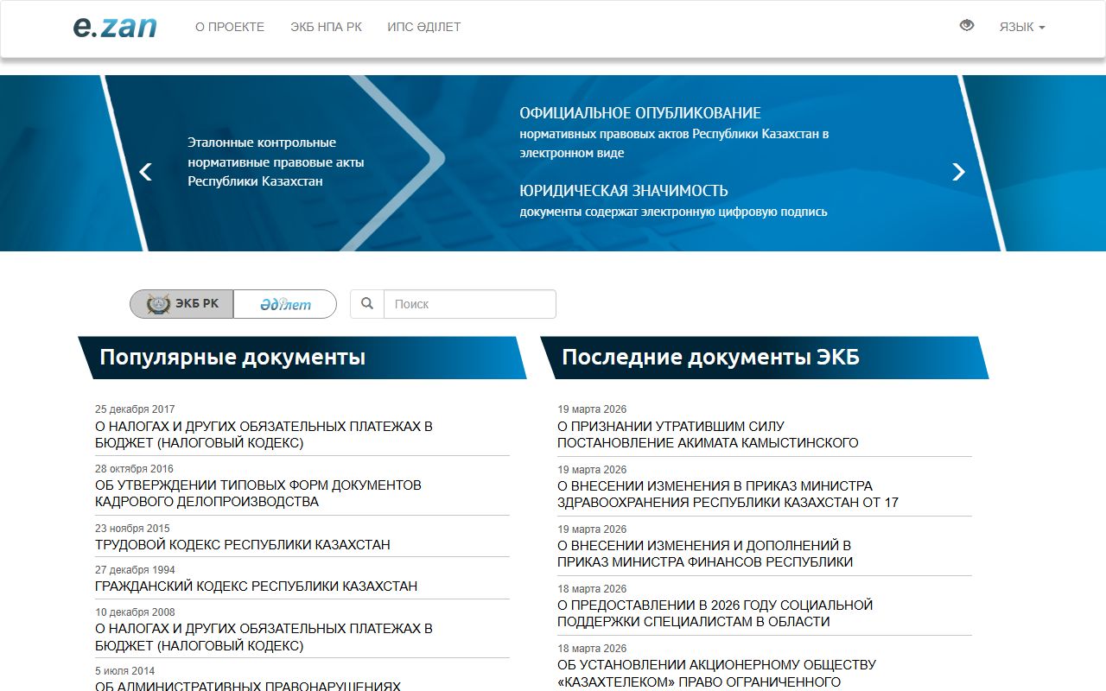Open ГРАЖДАНСКИЙ КОДЕКС РЕСПУБЛИКИ КАЗАХСТАН document
1106x691 pixels.
point(256,586)
